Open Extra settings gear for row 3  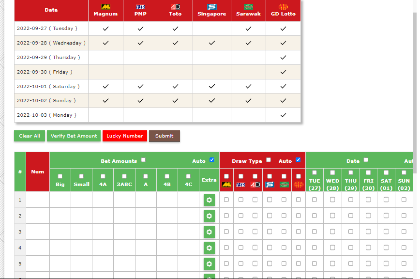click(209, 232)
